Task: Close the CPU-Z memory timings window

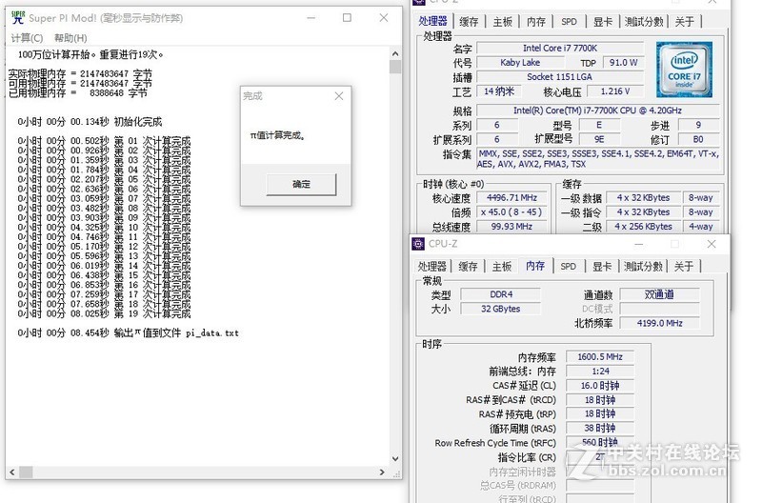Action: point(711,244)
